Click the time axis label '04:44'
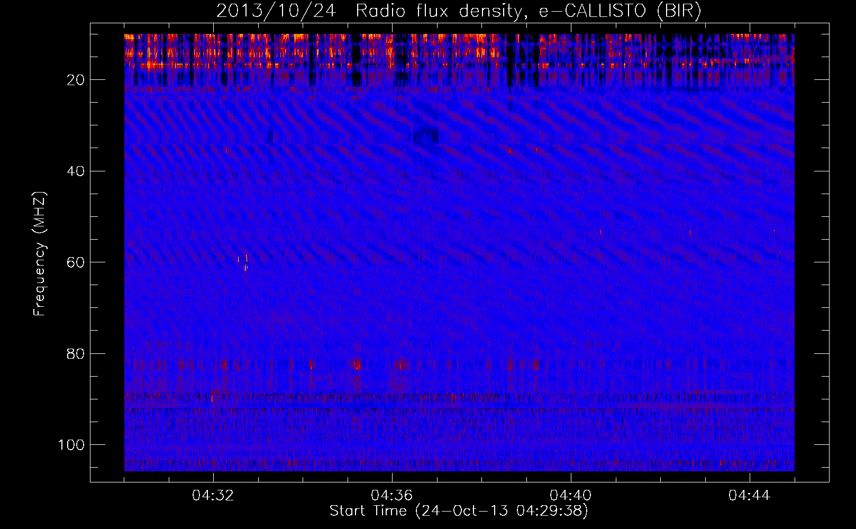 click(x=749, y=496)
